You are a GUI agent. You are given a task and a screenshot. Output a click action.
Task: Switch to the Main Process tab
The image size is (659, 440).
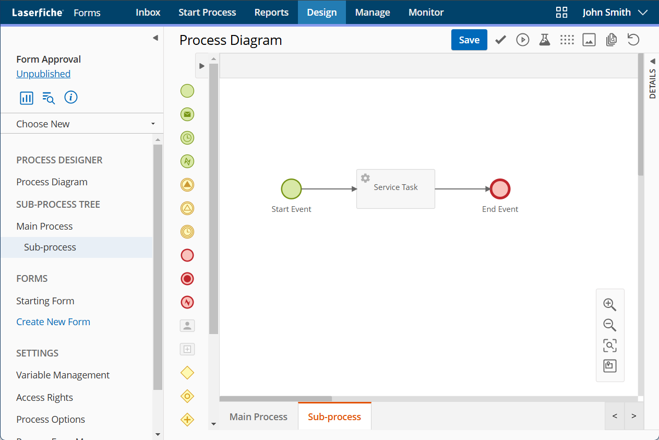point(258,417)
